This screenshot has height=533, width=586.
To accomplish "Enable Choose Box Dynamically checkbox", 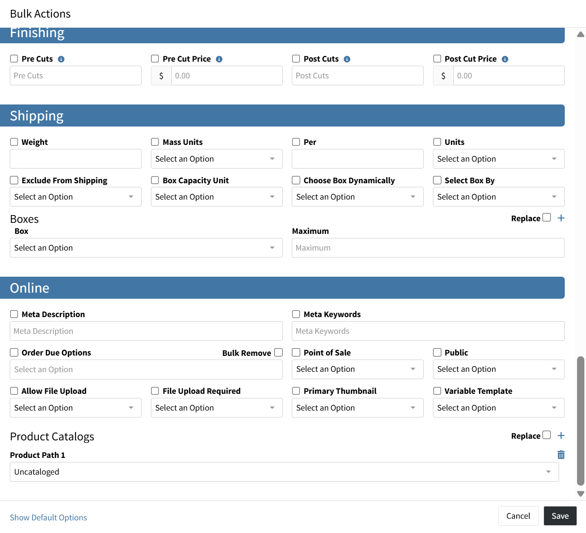I will [296, 180].
